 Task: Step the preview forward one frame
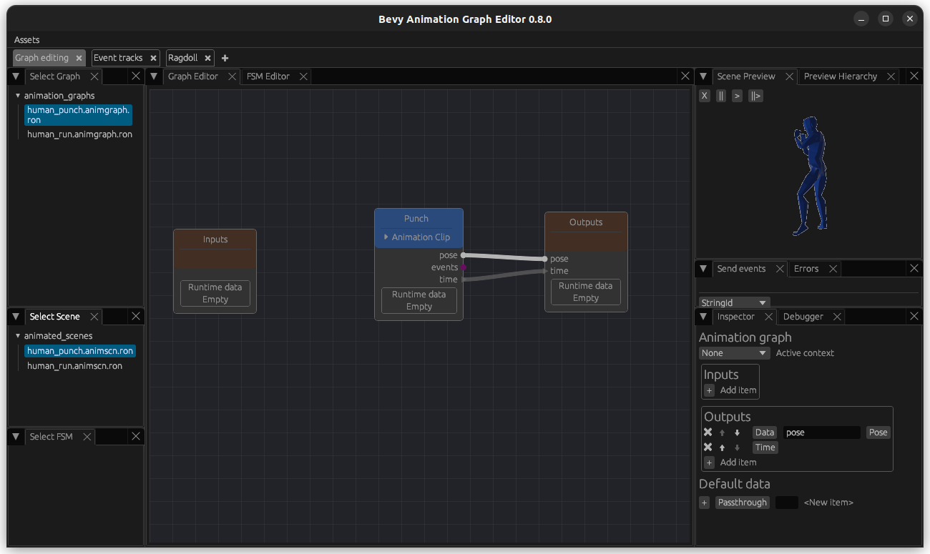[x=755, y=96]
